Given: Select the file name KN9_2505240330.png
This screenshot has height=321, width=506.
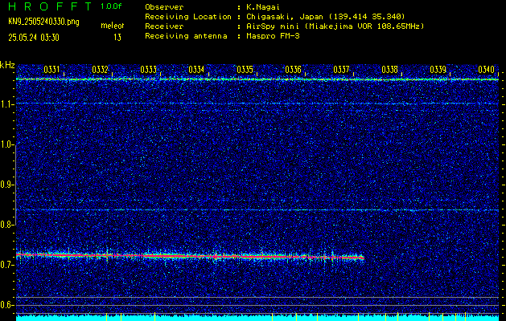Looking at the screenshot, I should click(x=43, y=22).
